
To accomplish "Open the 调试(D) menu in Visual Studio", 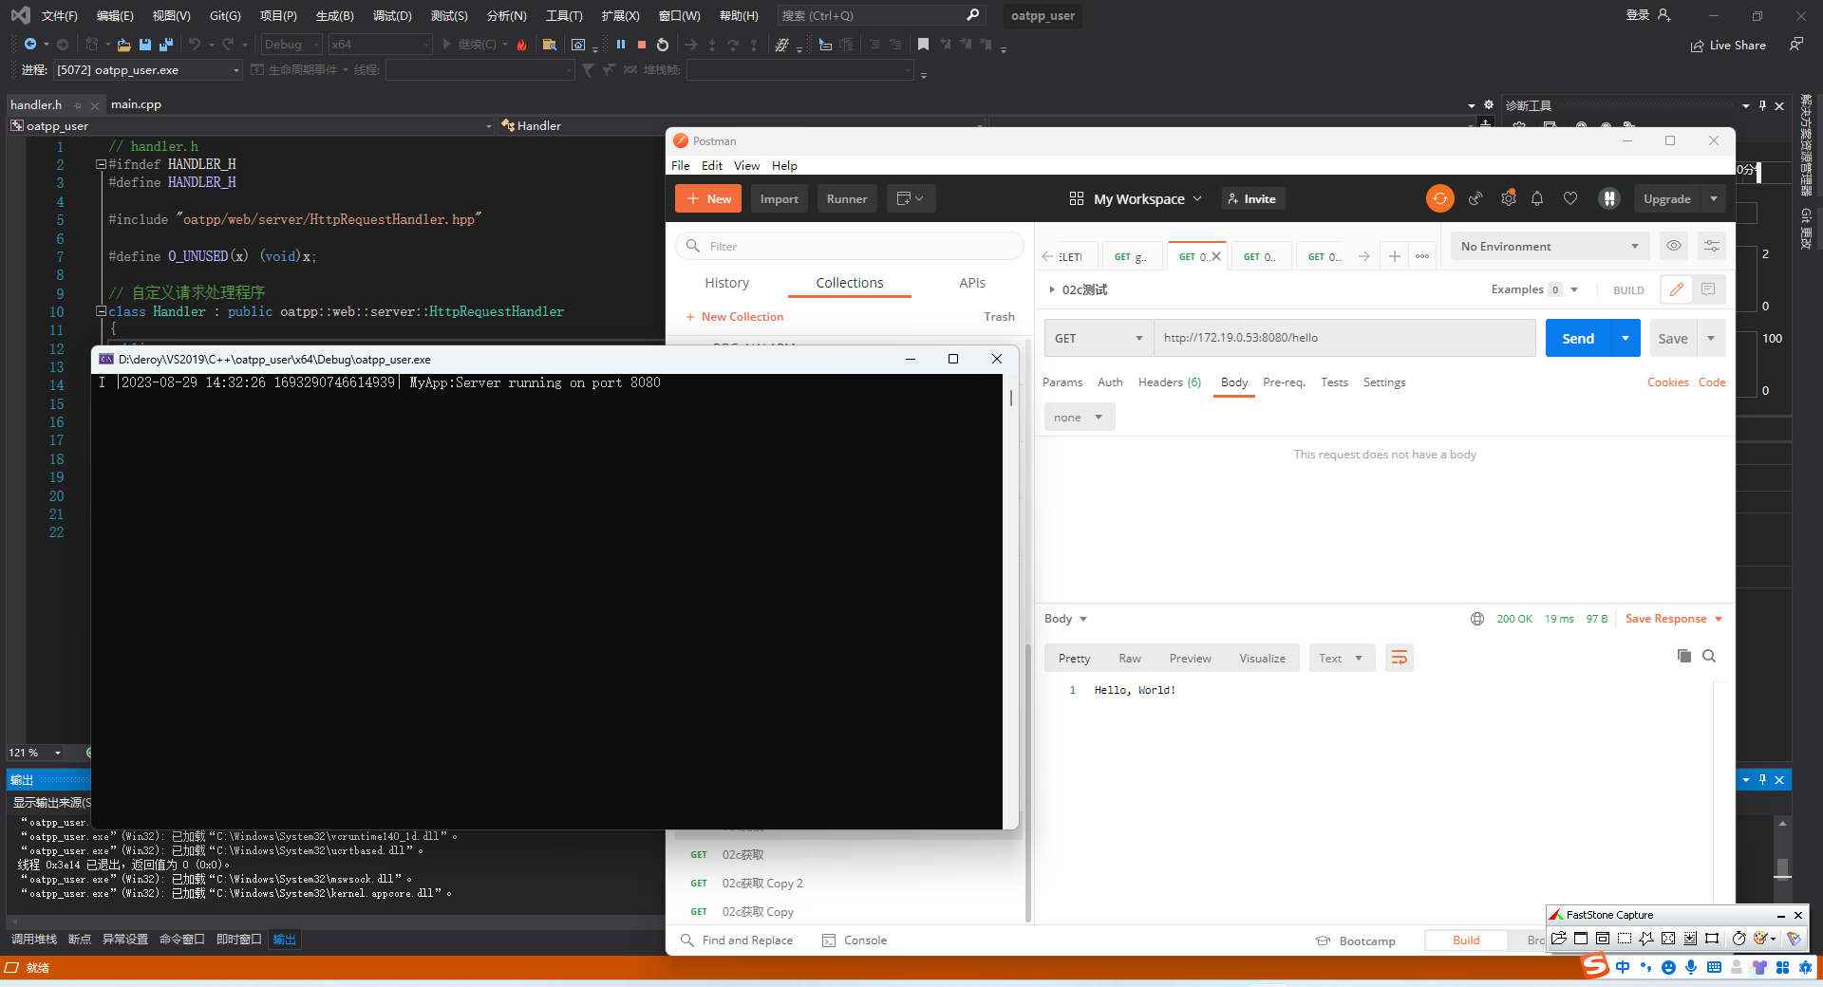I will coord(392,15).
